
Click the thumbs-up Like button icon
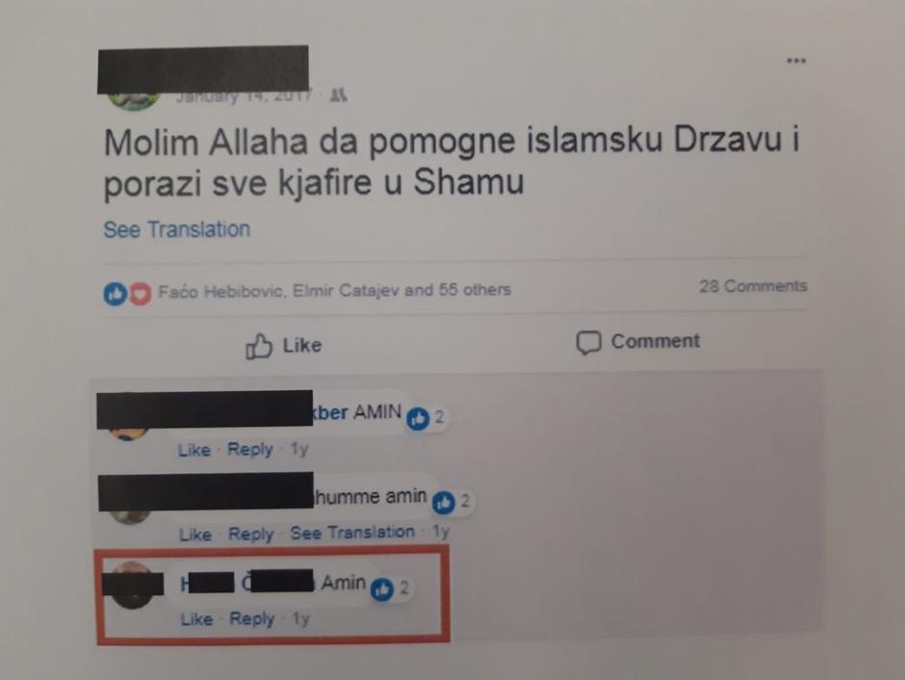[259, 347]
